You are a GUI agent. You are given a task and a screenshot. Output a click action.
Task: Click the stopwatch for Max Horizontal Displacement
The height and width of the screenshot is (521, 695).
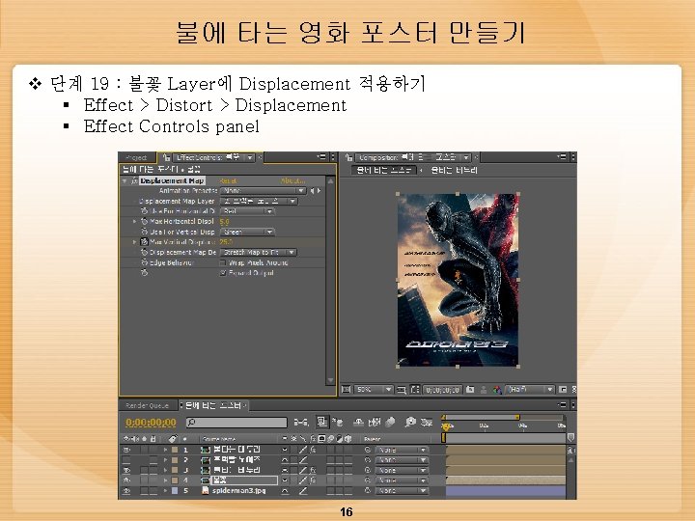click(x=144, y=221)
